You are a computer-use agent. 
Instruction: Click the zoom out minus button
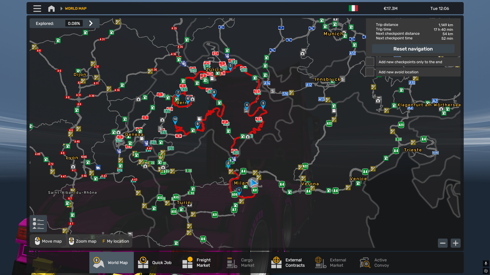(443, 243)
